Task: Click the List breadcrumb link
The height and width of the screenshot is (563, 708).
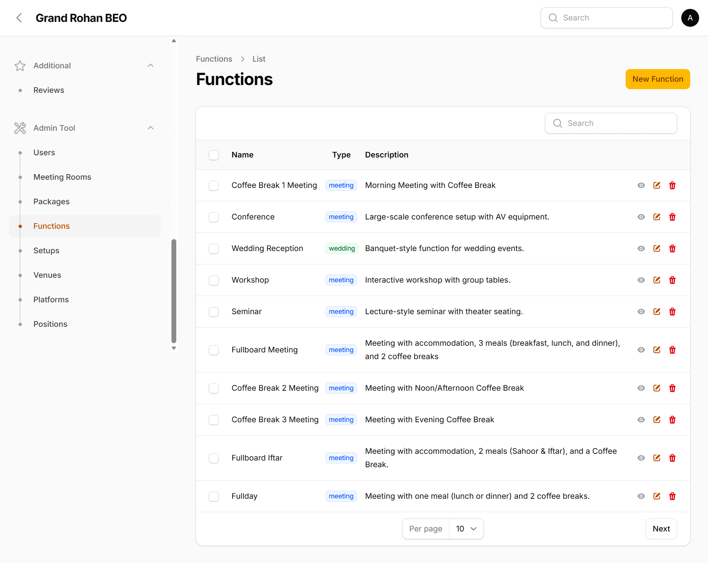Action: click(259, 59)
